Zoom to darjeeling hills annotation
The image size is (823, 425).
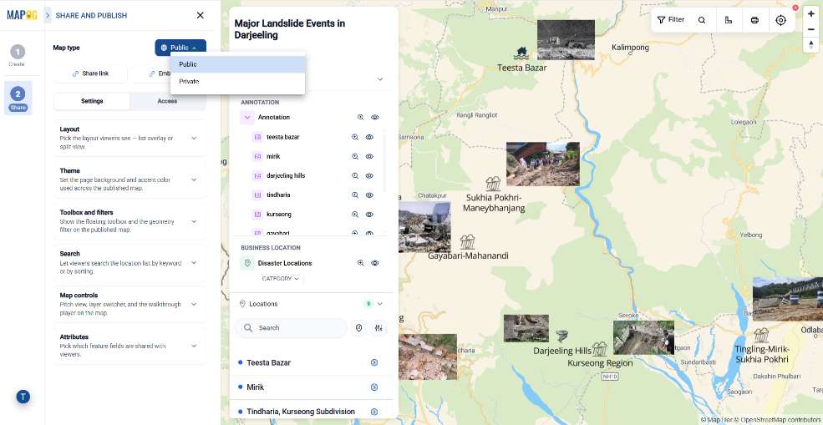(355, 176)
